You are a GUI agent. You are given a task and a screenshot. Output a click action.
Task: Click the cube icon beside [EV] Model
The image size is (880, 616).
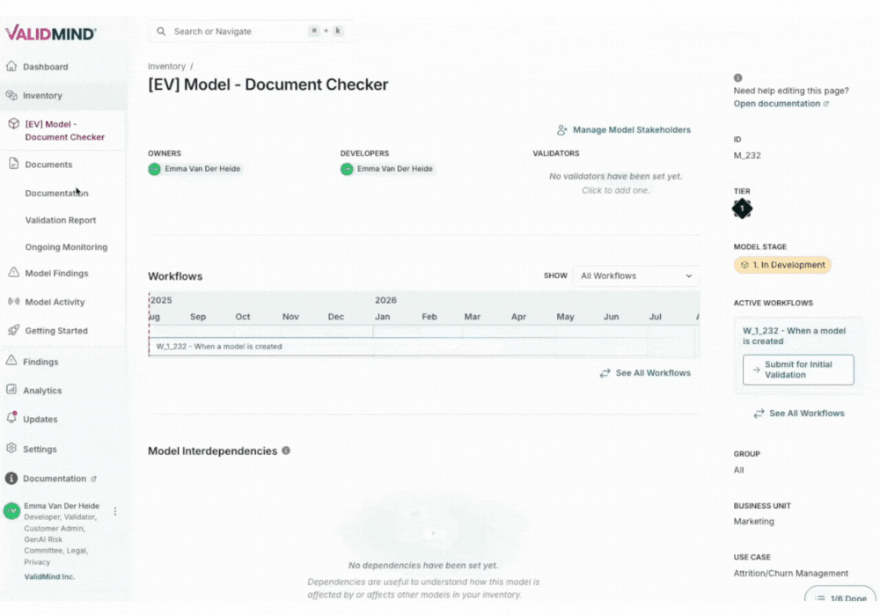pyautogui.click(x=13, y=124)
